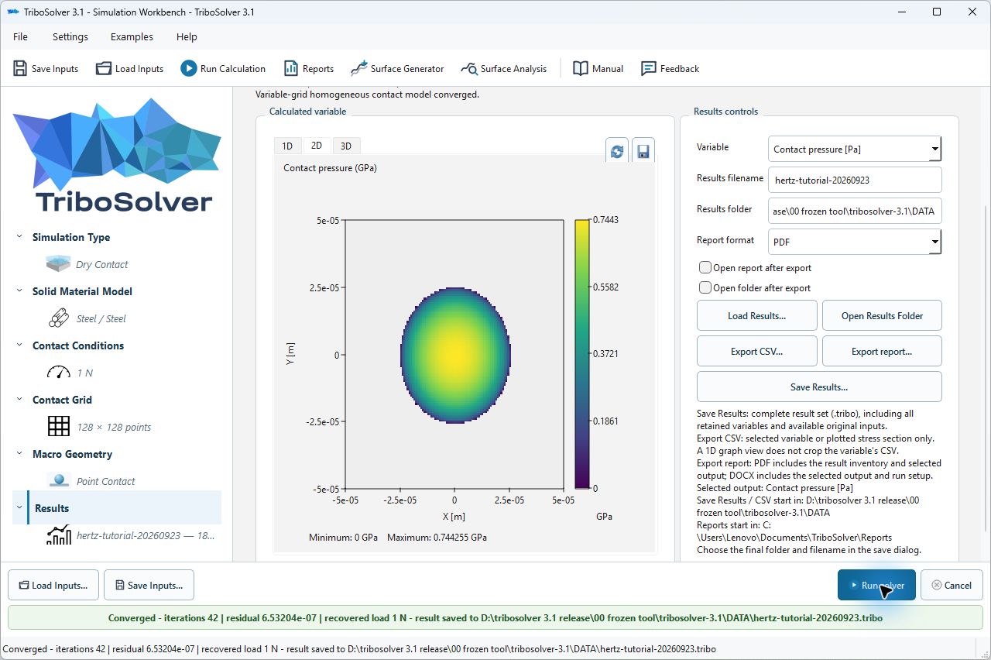Image resolution: width=991 pixels, height=660 pixels.
Task: Click the Load Inputs folder icon in toolbar
Action: (104, 68)
